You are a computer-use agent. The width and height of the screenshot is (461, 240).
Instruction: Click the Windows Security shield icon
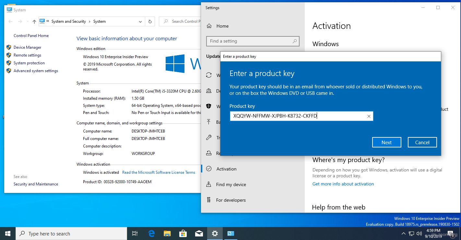click(209, 107)
